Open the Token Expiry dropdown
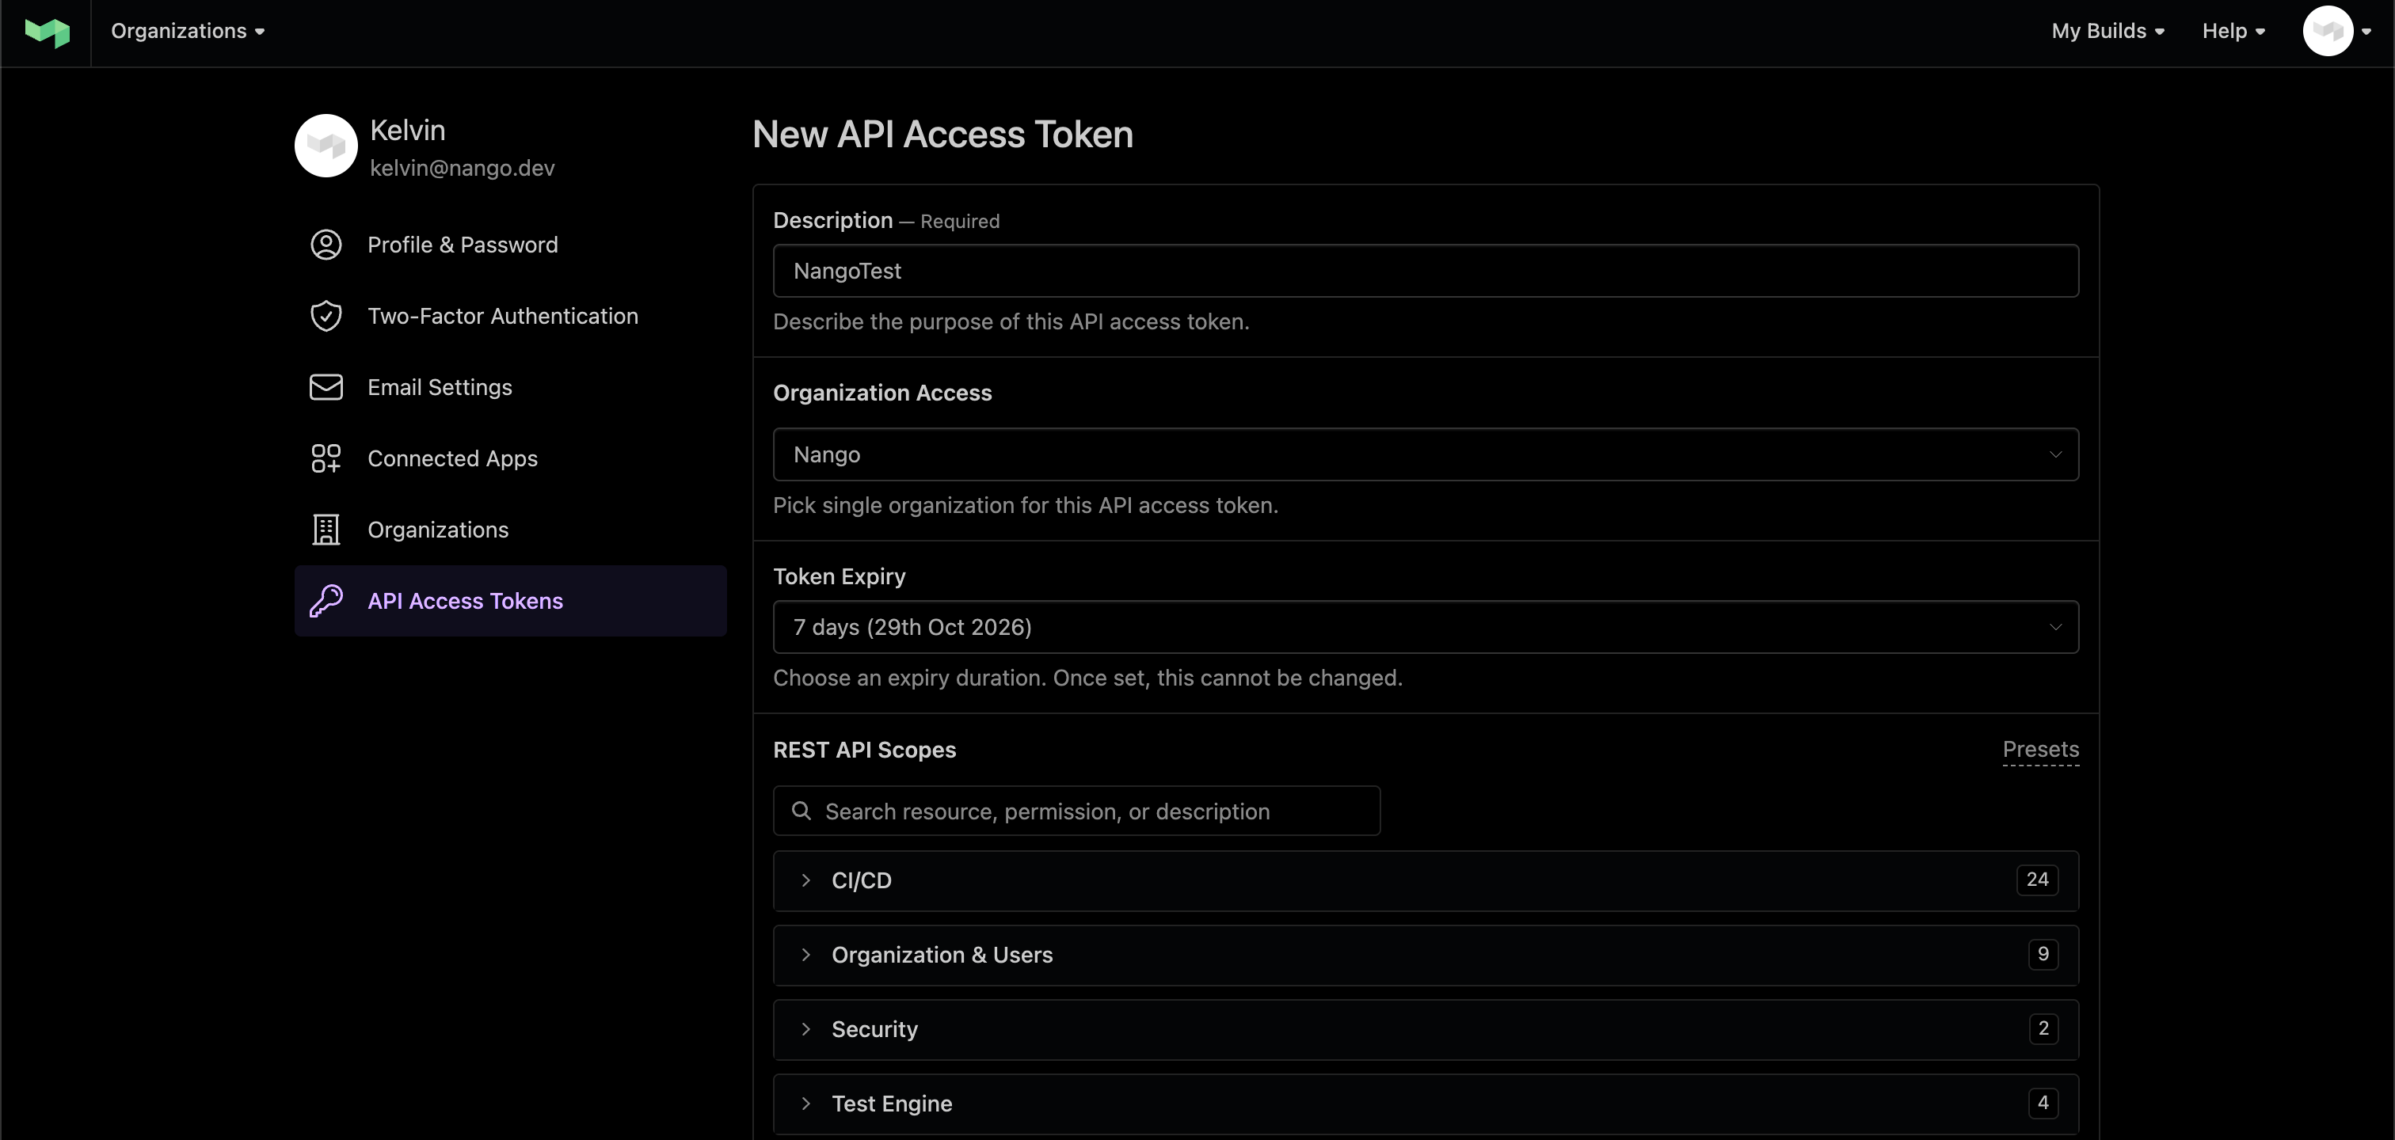The image size is (2395, 1140). 1426,627
